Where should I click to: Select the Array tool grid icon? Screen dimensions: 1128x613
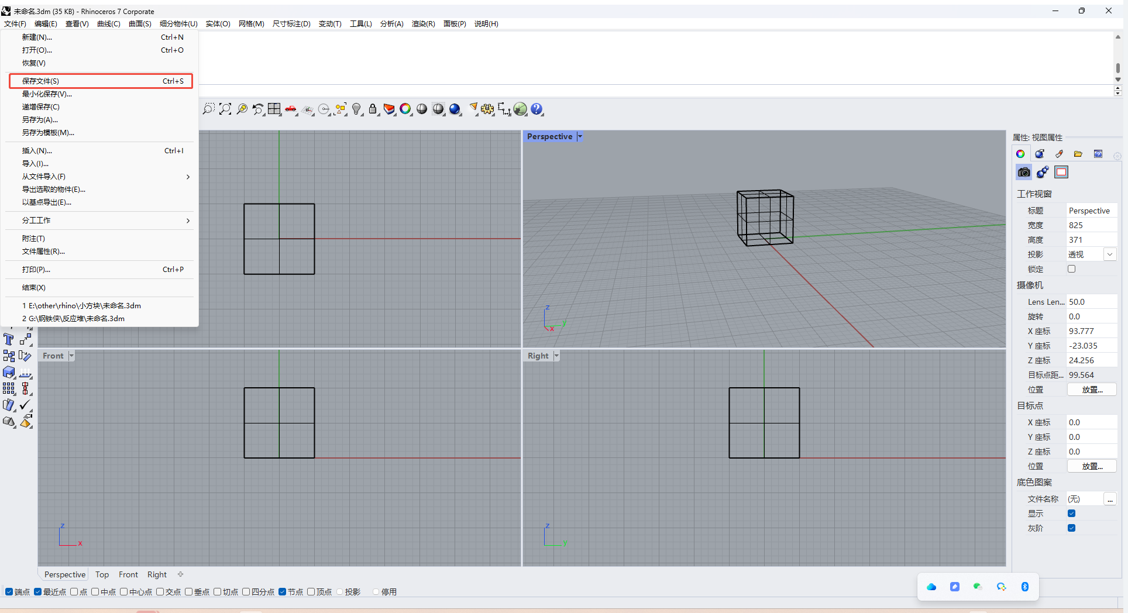pos(9,388)
